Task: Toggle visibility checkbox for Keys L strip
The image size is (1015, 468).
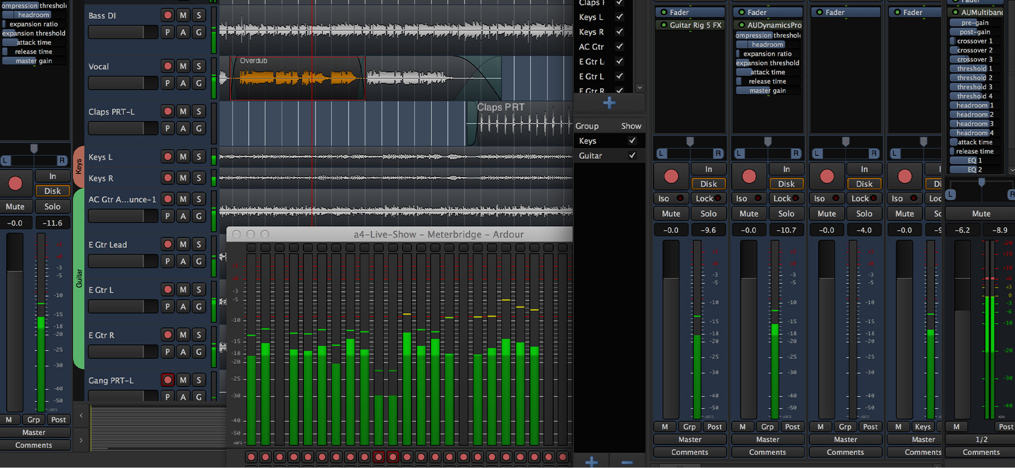Action: click(x=619, y=17)
